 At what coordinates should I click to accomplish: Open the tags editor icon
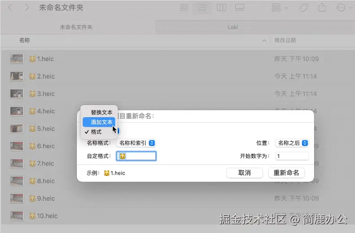click(x=304, y=8)
